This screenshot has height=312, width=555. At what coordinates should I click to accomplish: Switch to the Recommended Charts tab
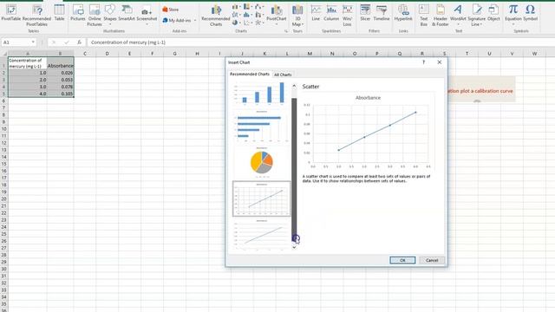(x=250, y=75)
